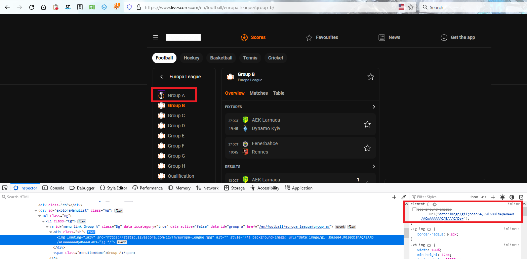The width and height of the screenshot is (527, 259).
Task: Open the Favourites page
Action: coord(322,38)
